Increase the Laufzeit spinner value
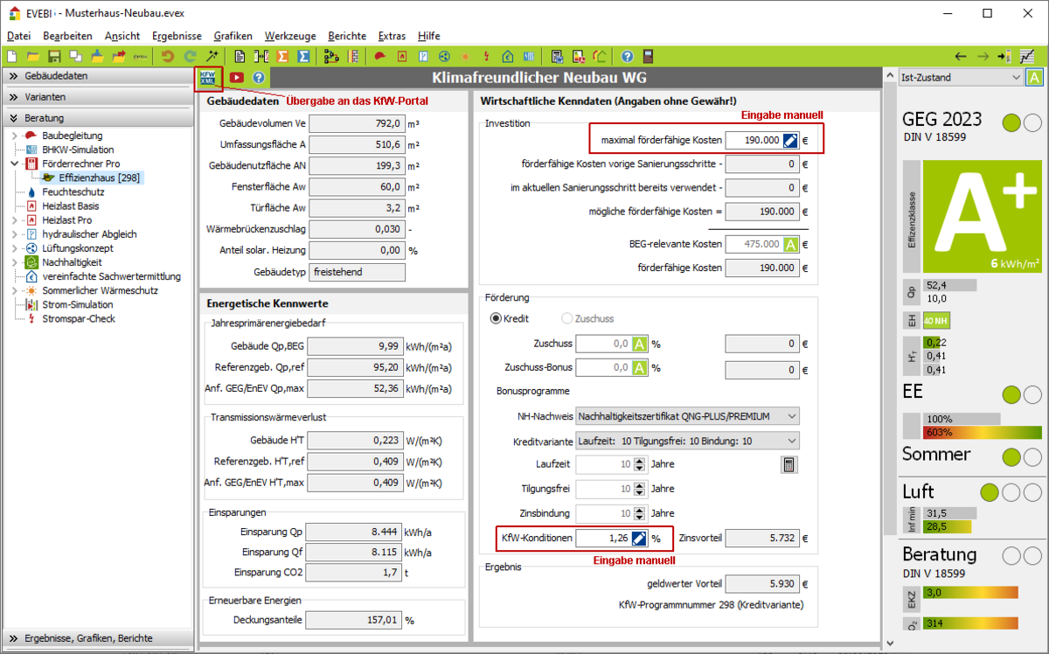This screenshot has width=1049, height=654. [x=641, y=460]
